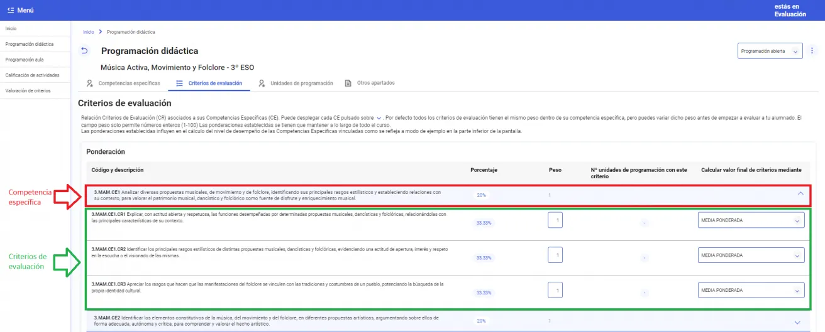Viewport: 825px width, 332px height.
Task: Click the Peso input field for 3.MAM.CE1.CR2
Action: [x=555, y=255]
